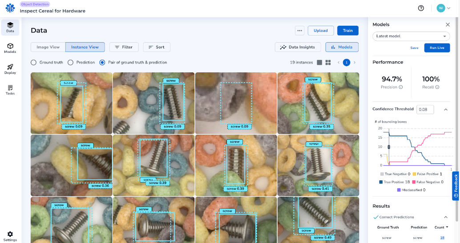The height and width of the screenshot is (243, 460).
Task: Expand the user account chevron
Action: pos(448,8)
